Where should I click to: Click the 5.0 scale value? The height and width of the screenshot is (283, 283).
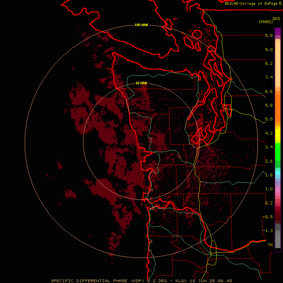pos(269,119)
